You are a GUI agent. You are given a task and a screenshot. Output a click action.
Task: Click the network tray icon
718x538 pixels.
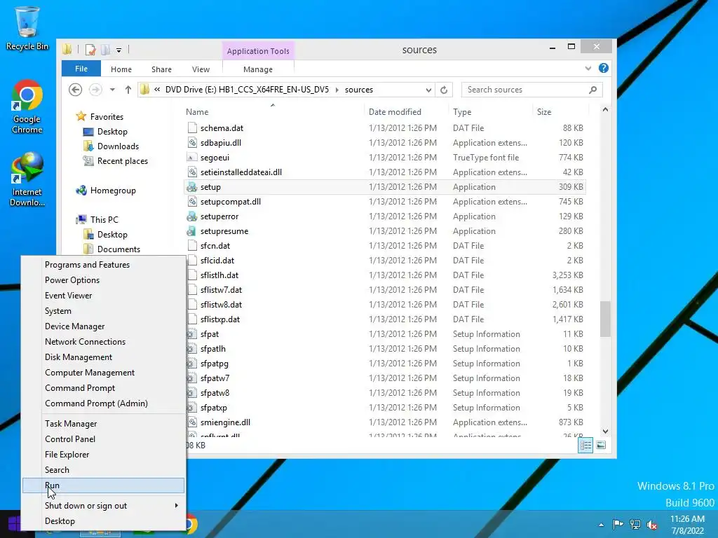pyautogui.click(x=635, y=524)
